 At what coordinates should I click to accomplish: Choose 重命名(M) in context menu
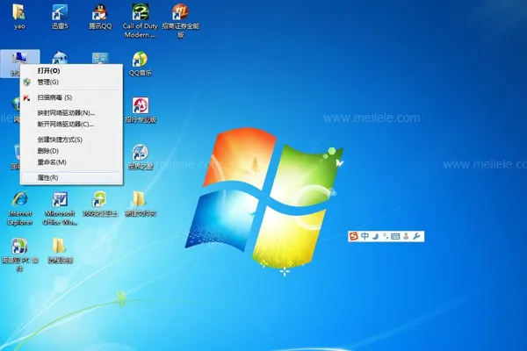click(71, 162)
